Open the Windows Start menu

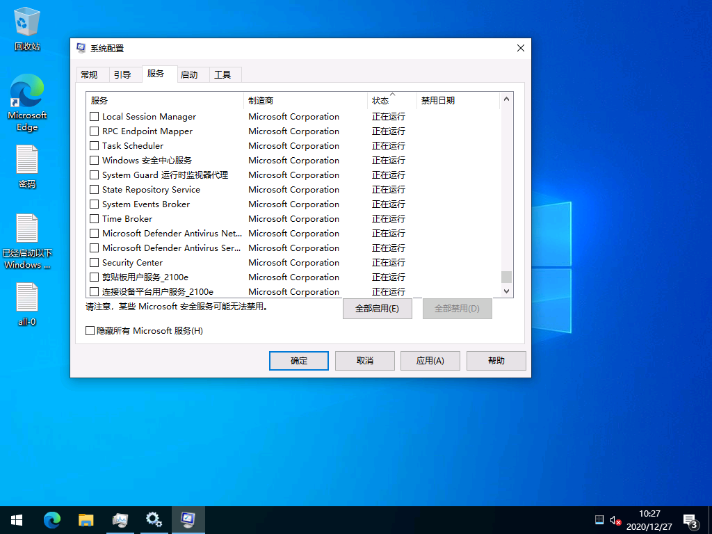[17, 520]
